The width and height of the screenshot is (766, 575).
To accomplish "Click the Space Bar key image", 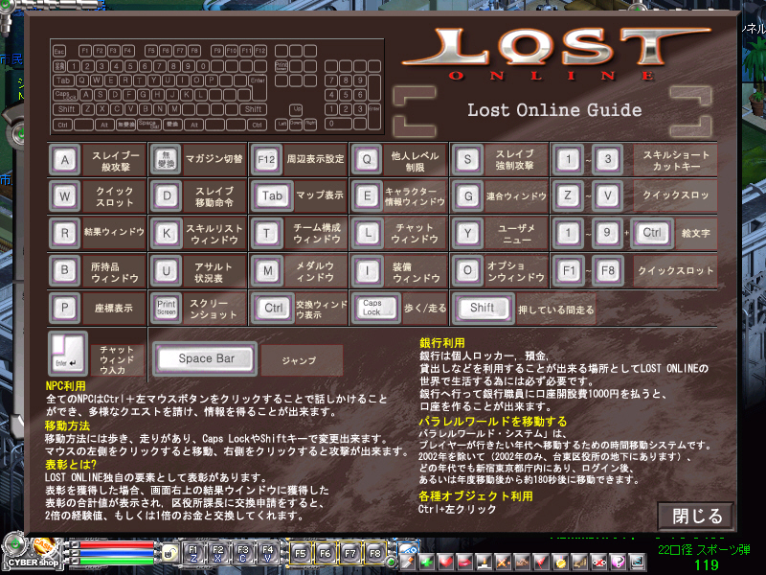I will coord(206,358).
